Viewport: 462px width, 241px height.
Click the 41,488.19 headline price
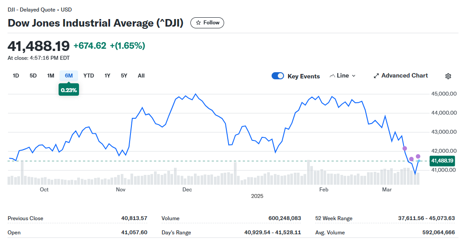39,46
